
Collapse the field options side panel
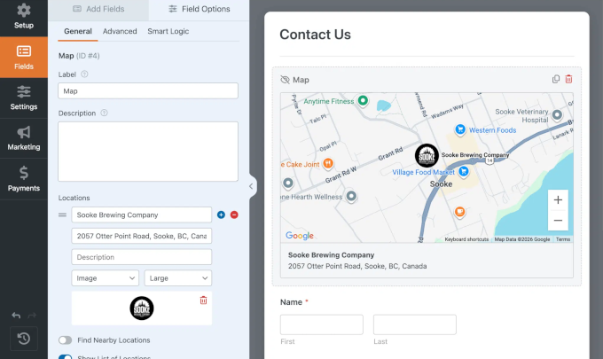tap(252, 186)
